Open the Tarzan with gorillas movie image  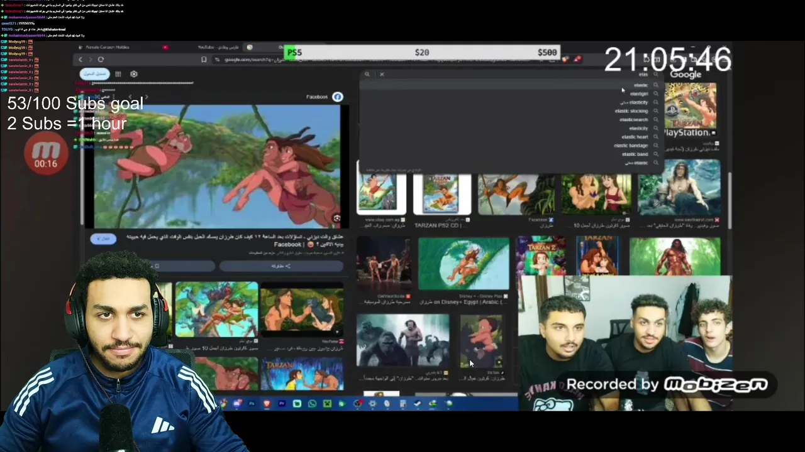point(403,340)
